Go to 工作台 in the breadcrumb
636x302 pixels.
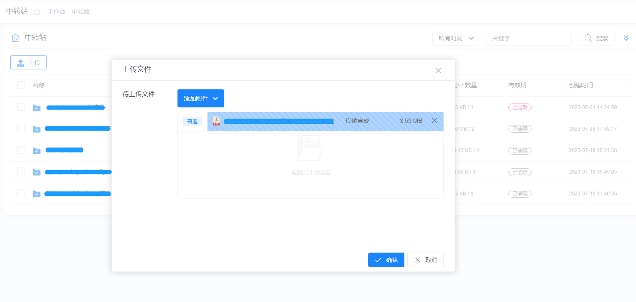pos(56,12)
